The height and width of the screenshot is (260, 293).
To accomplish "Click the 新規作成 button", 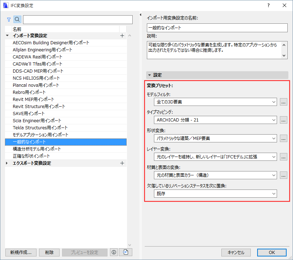I will [x=21, y=252].
